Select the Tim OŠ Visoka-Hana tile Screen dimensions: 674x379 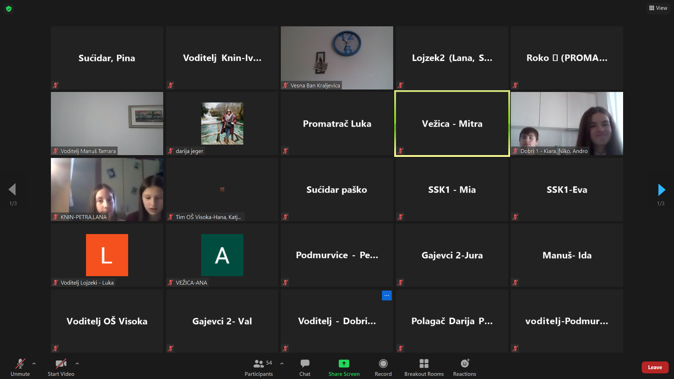pos(222,189)
